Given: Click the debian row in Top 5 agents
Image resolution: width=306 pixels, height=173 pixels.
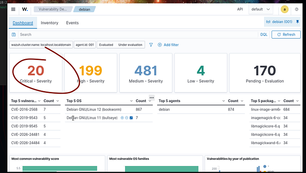Looking at the screenshot, I should 201,109.
